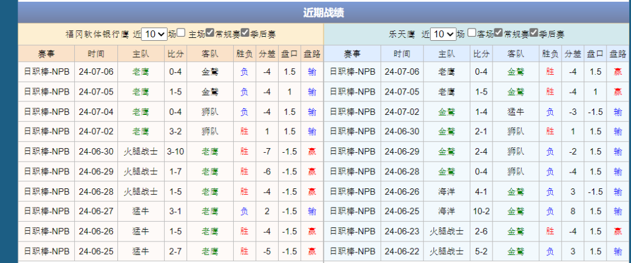Click date 24-06-29 in 乐天鹰 table

coord(402,152)
